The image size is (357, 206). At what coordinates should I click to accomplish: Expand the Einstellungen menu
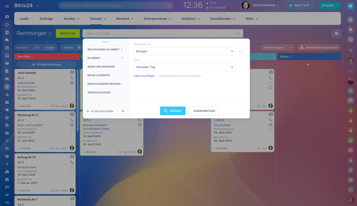[223, 19]
